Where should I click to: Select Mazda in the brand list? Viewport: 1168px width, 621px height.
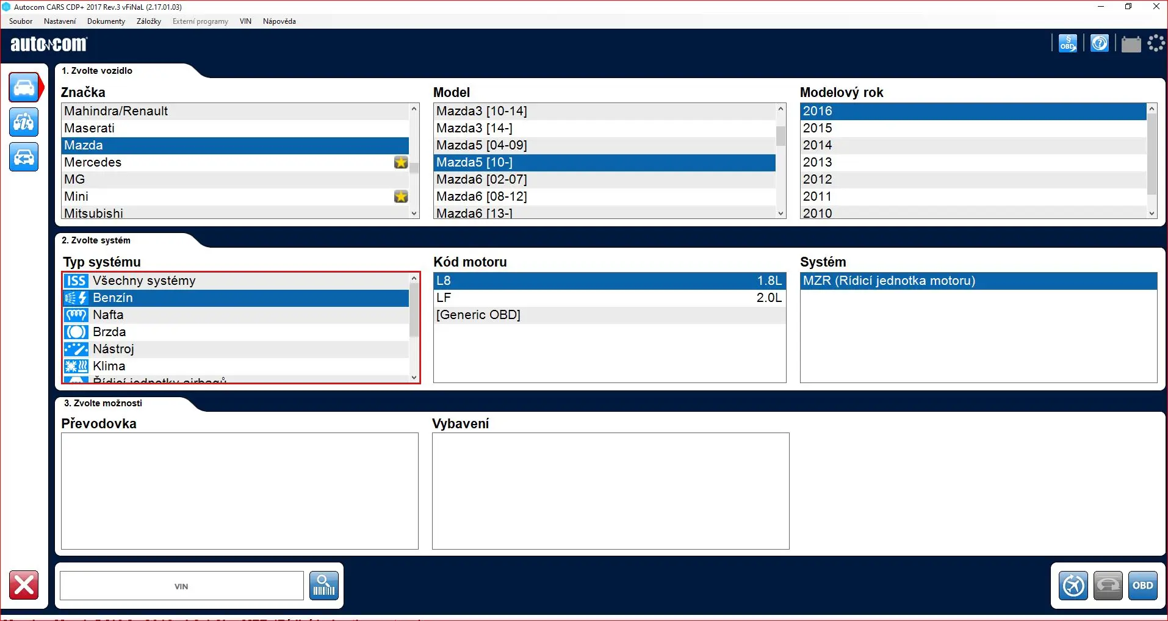pyautogui.click(x=236, y=145)
